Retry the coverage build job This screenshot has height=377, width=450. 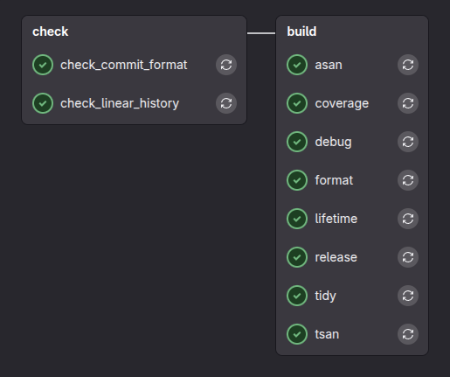(x=408, y=103)
